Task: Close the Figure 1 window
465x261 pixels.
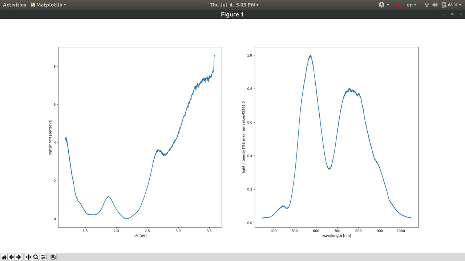Action: click(461, 14)
